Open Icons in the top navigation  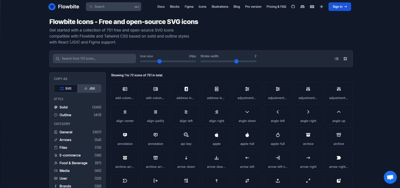pyautogui.click(x=202, y=7)
